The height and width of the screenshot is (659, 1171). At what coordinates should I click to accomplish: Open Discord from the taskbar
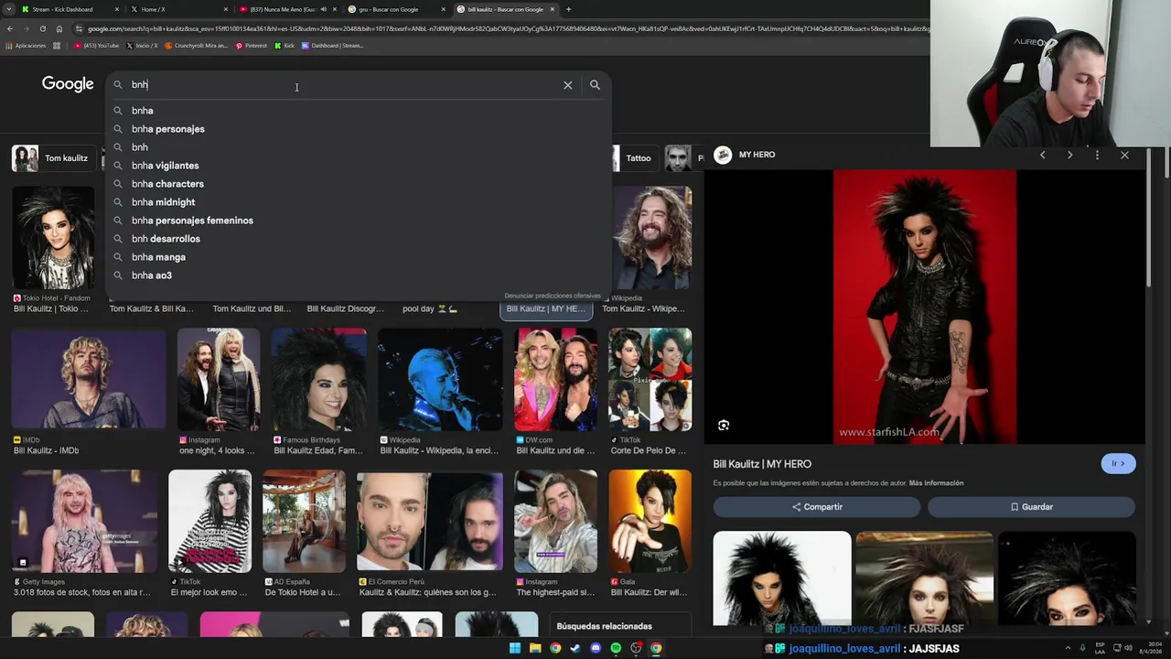tap(596, 648)
